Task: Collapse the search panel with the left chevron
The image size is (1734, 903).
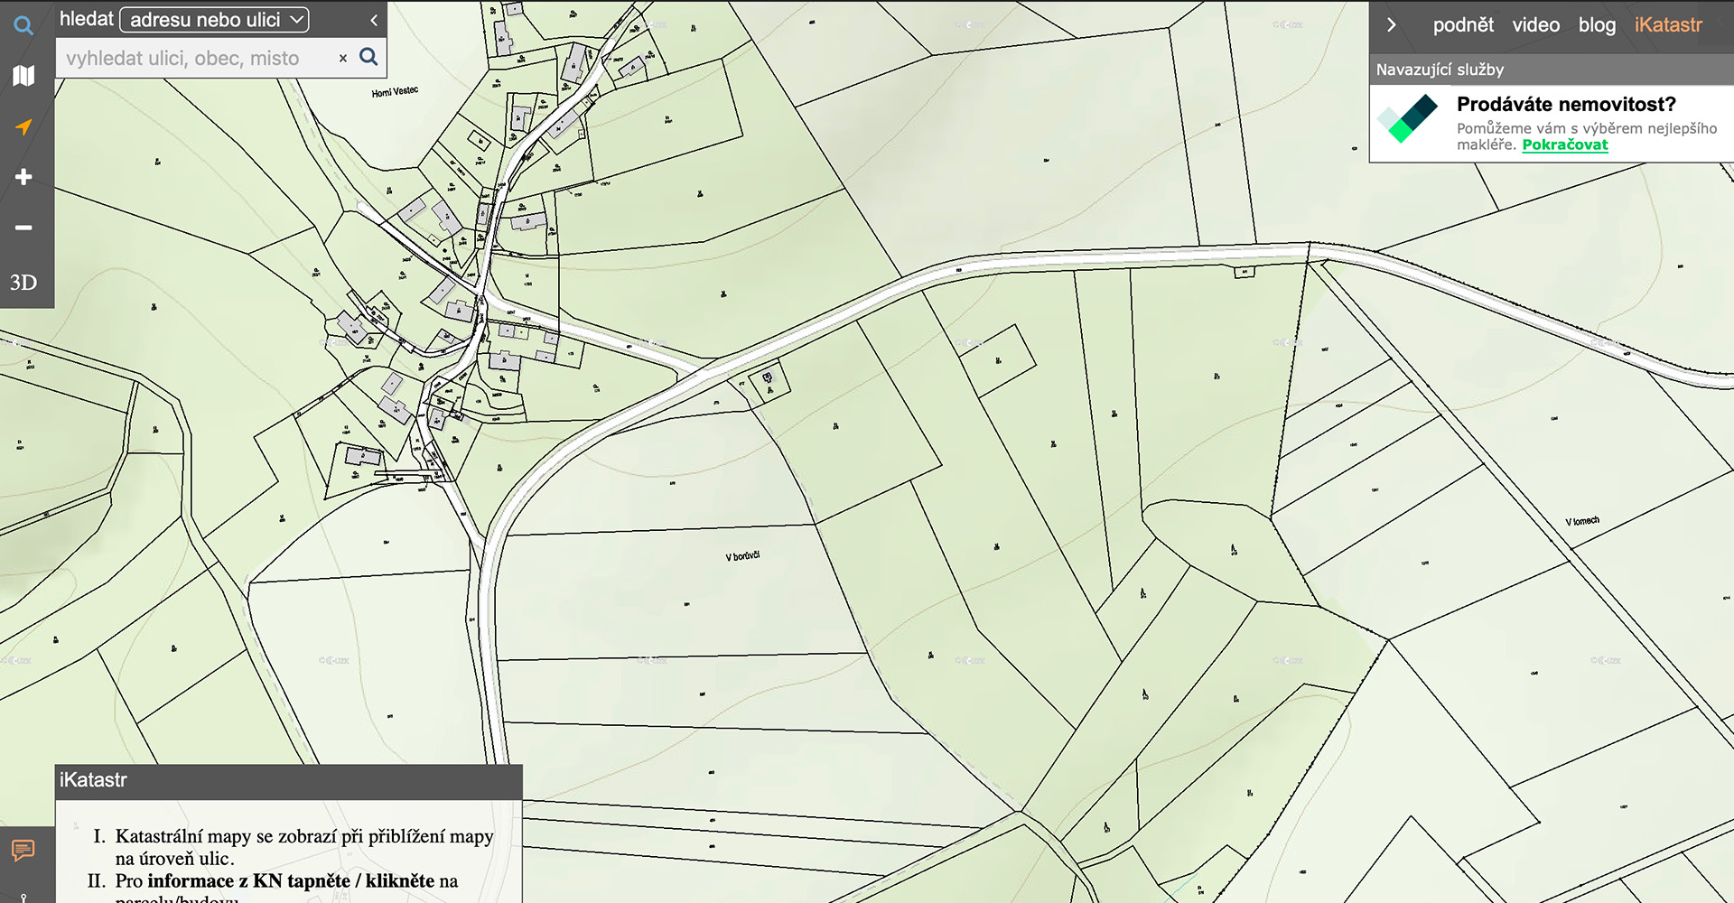Action: coord(374,20)
